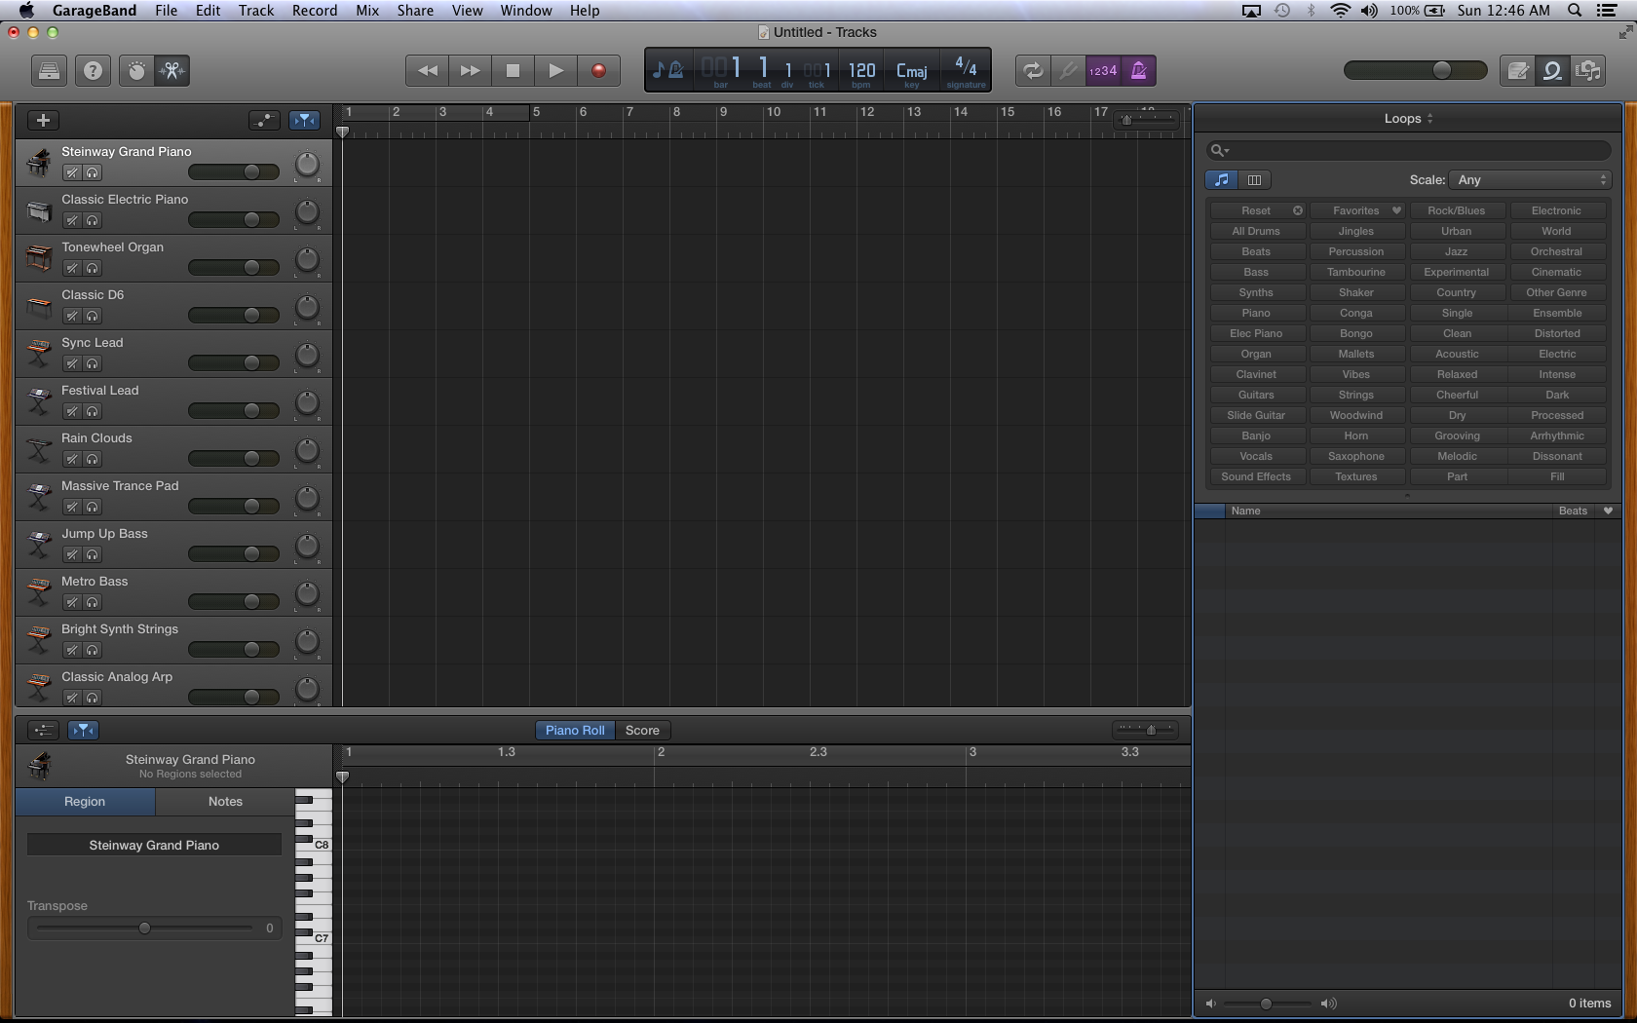Add a new track with plus button
Image resolution: width=1637 pixels, height=1023 pixels.
click(x=43, y=120)
